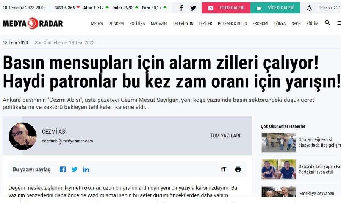Open the Otogar değnekçisi news thumbnail

pos(278,142)
